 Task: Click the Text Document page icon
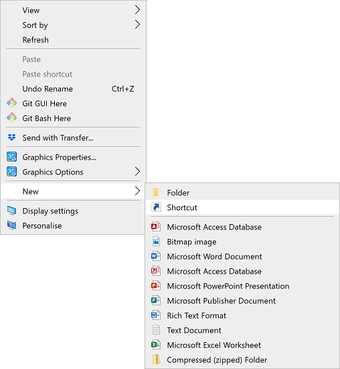(x=156, y=330)
